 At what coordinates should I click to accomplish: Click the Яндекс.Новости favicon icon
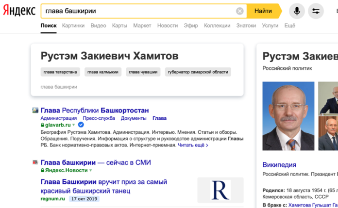35,162
